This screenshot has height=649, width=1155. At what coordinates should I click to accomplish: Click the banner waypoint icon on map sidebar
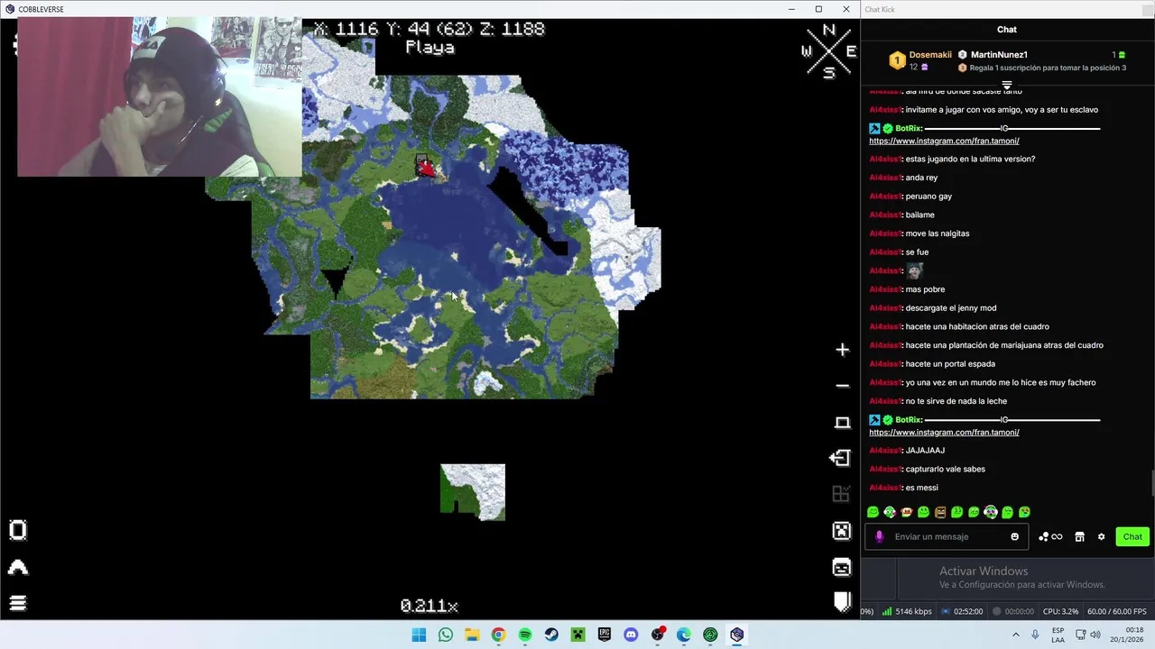(x=843, y=603)
